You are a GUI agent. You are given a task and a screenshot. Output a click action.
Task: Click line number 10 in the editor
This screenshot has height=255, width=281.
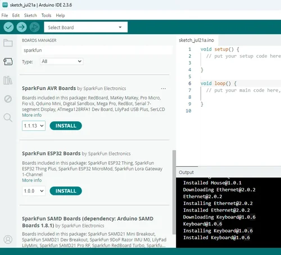(188, 111)
